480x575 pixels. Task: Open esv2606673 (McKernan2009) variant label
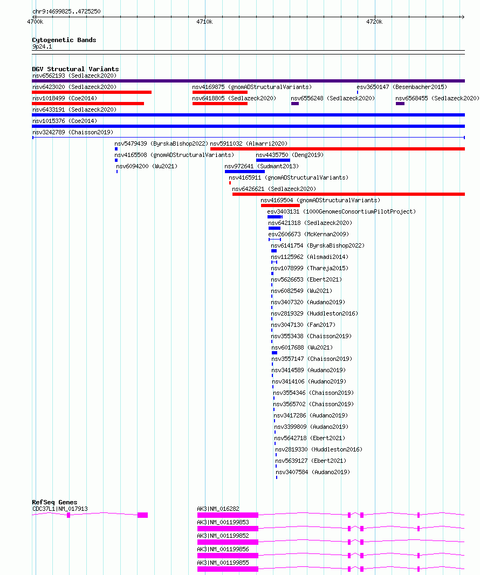tap(308, 234)
